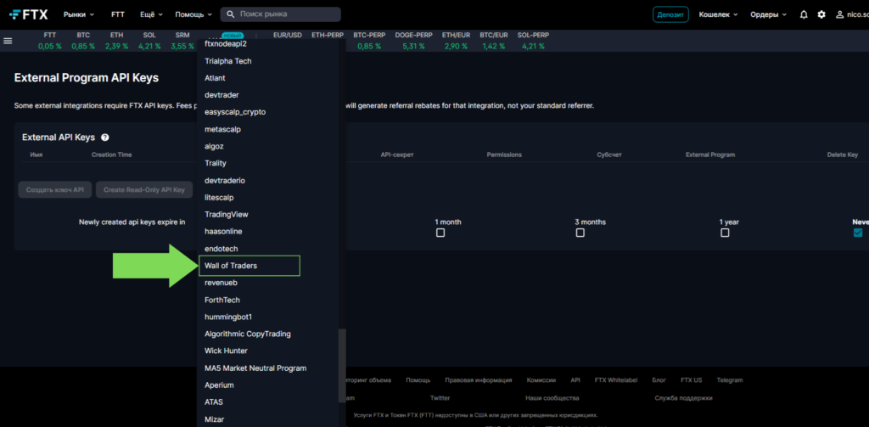Select TradingView in the program list

pos(226,214)
